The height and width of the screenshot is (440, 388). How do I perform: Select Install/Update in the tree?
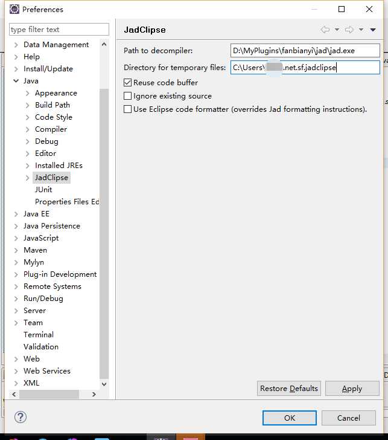[48, 69]
